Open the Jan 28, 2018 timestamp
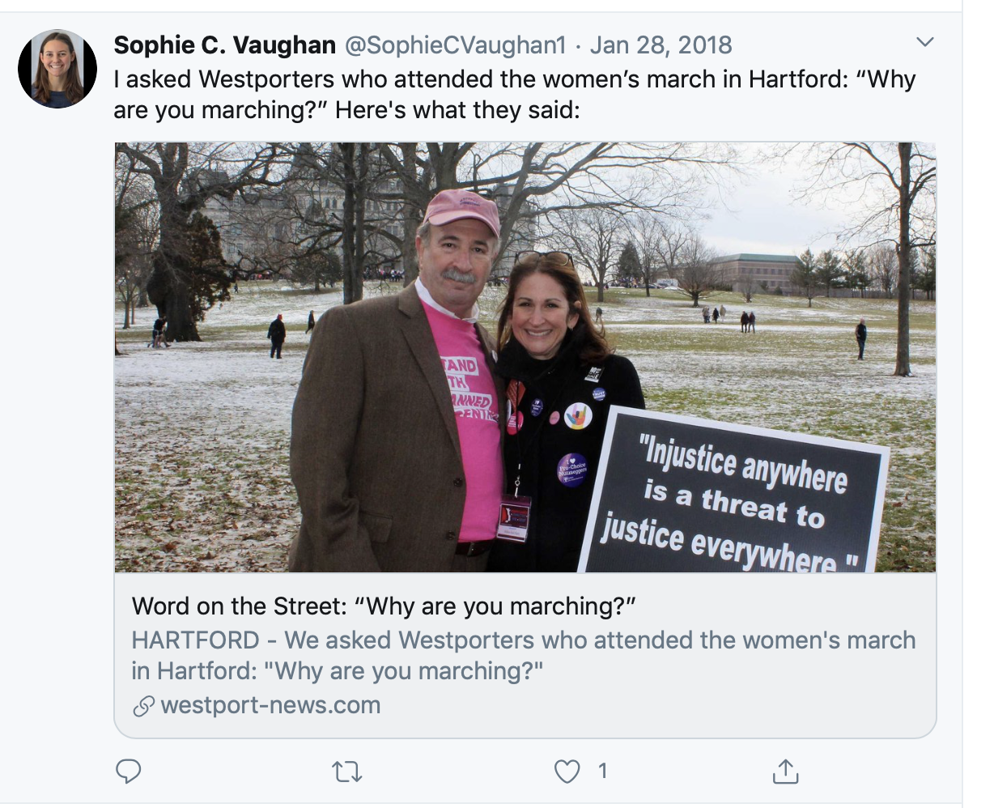 661,45
